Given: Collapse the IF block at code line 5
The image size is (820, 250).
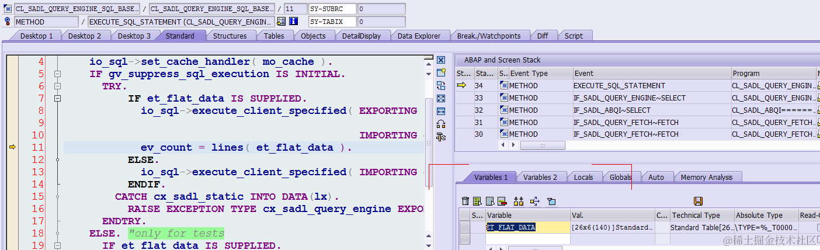Looking at the screenshot, I should click(57, 74).
